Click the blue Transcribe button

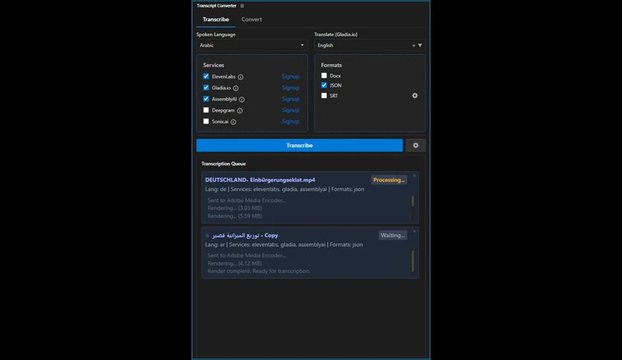pos(300,146)
